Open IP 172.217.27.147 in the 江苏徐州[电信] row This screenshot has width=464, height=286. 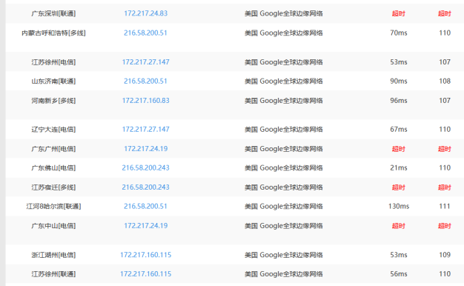[145, 62]
